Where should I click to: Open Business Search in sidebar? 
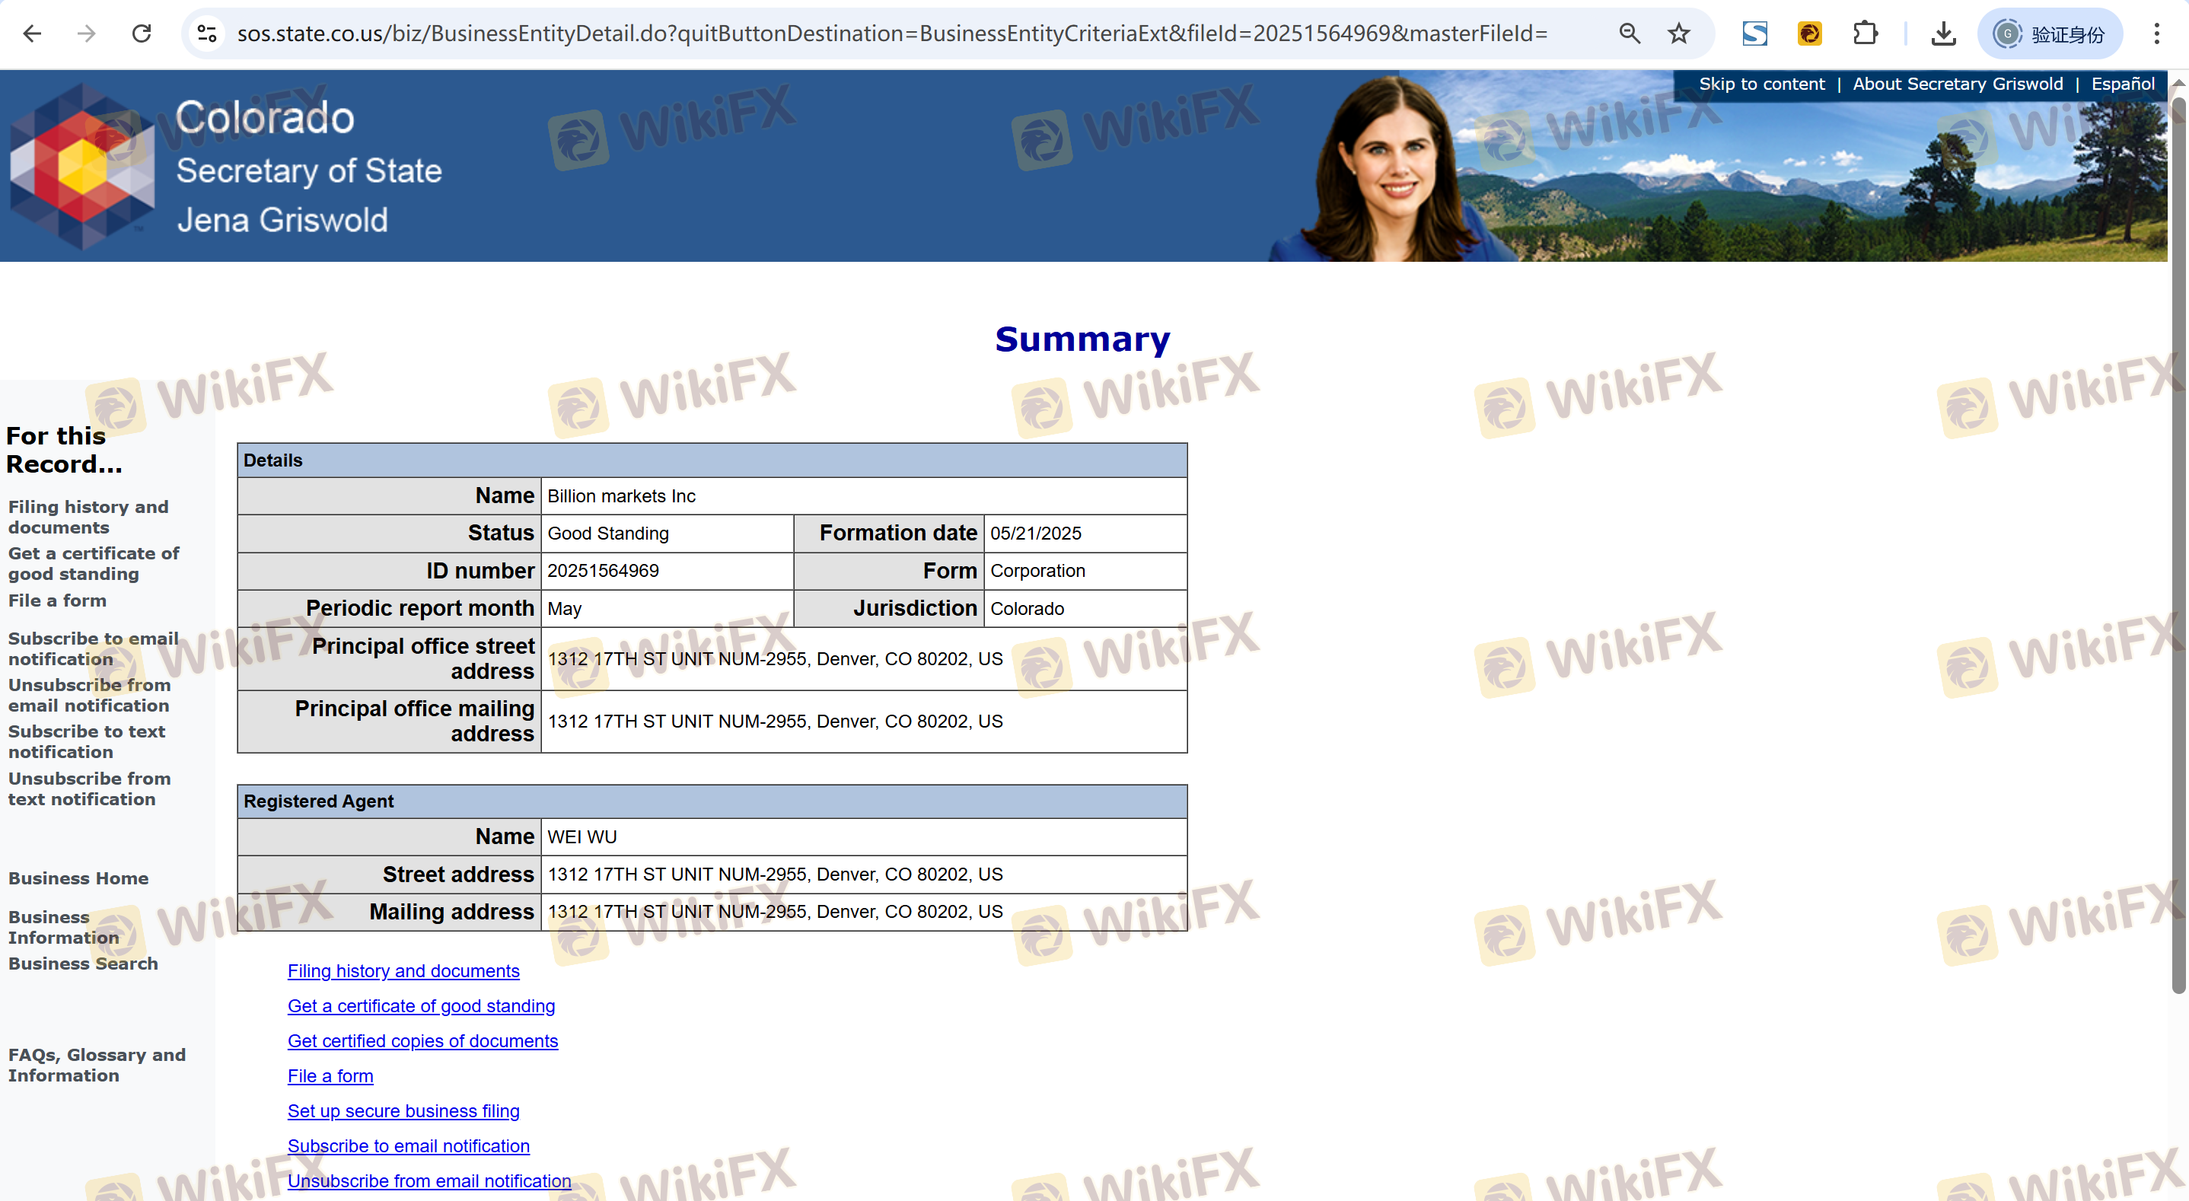pos(83,963)
